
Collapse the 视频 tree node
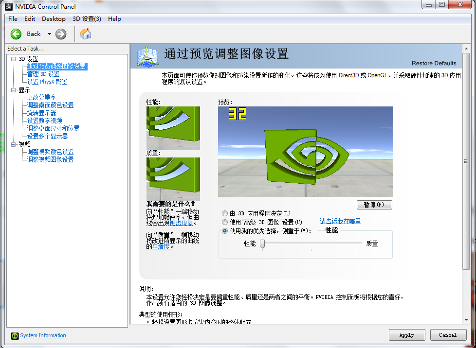click(13, 145)
